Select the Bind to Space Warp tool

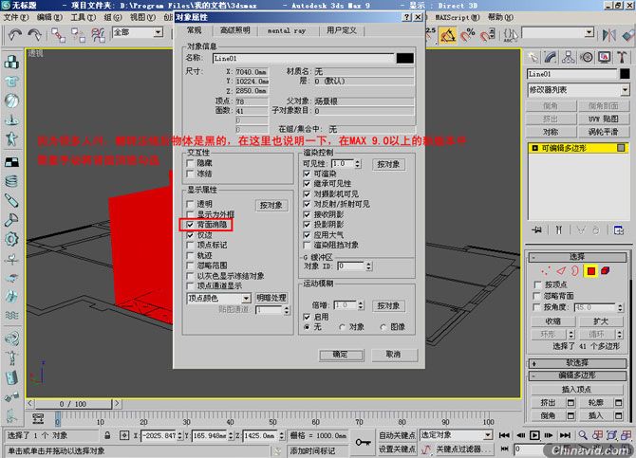(98, 35)
